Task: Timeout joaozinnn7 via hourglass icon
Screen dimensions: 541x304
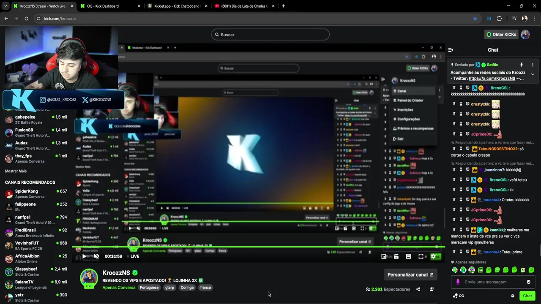Action: point(461,169)
